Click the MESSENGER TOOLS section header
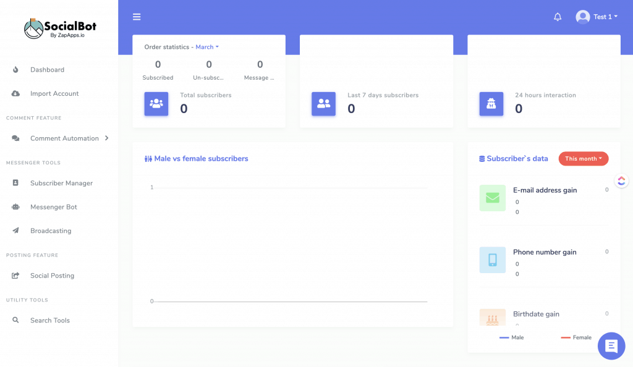Screen dimensions: 633x367 coord(33,163)
